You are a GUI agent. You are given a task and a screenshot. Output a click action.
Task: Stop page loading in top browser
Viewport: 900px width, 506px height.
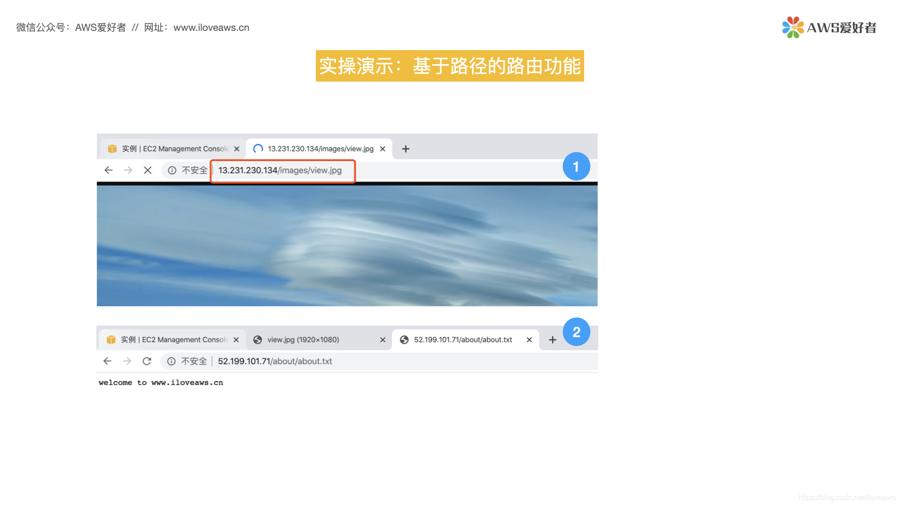[x=148, y=170]
